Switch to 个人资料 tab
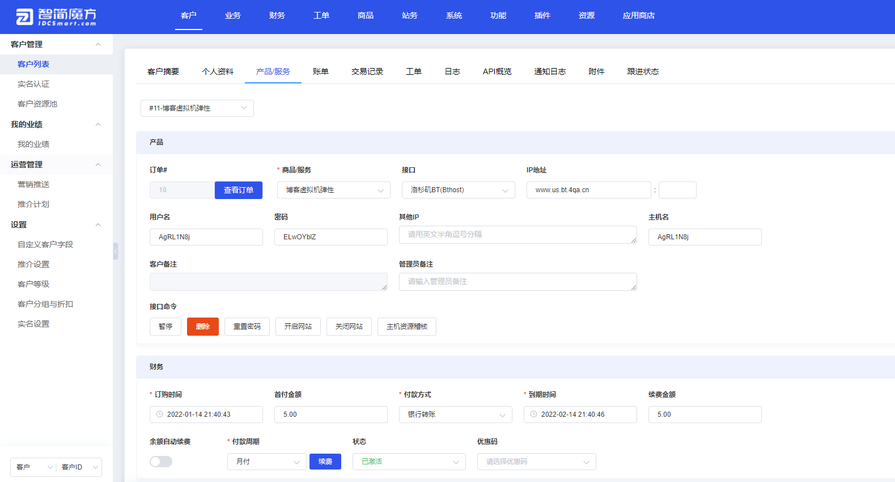Viewport: 895px width, 482px height. [218, 71]
